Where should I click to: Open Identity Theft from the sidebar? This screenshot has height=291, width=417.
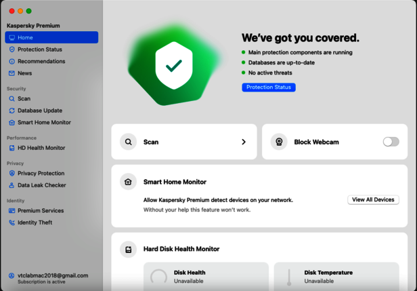pyautogui.click(x=35, y=222)
